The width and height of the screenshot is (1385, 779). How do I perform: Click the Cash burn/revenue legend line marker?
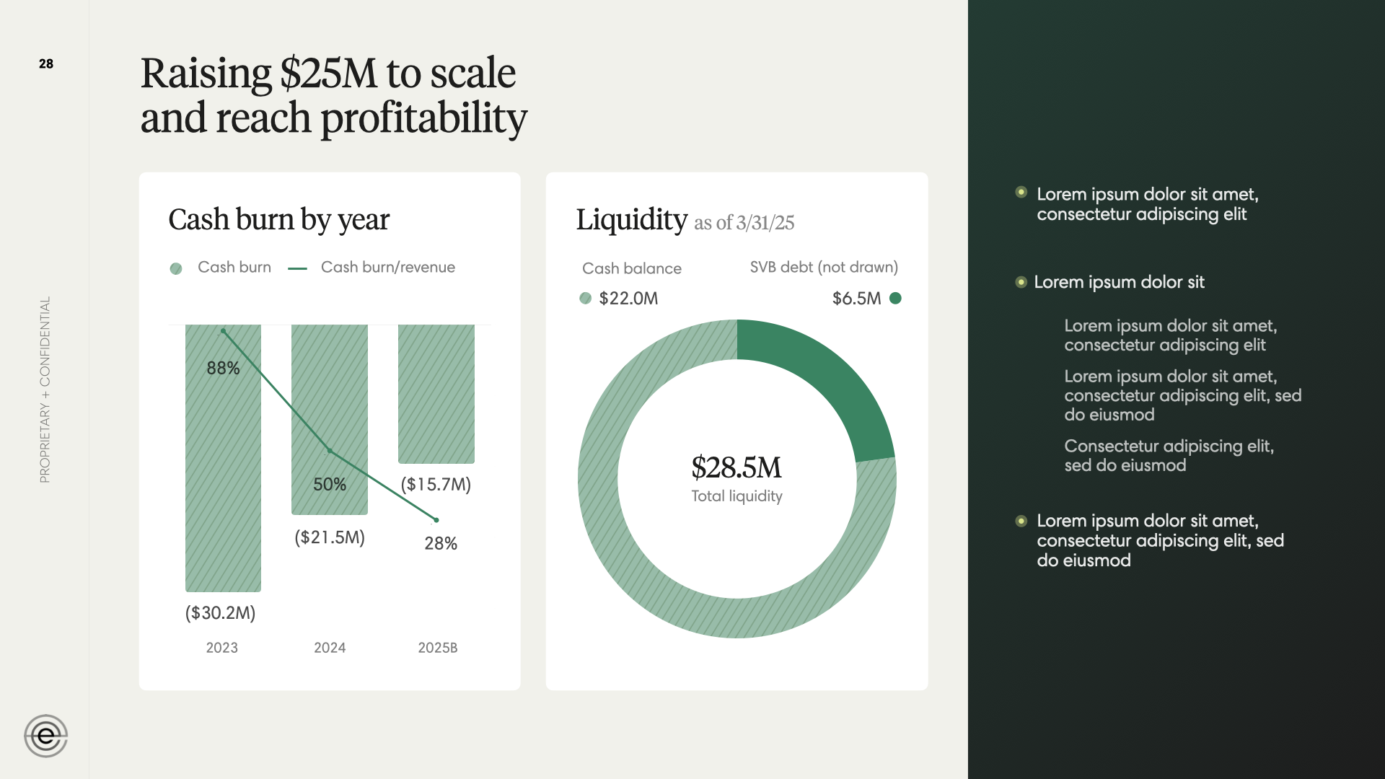click(x=297, y=268)
